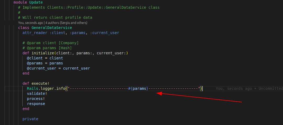Click the private keyword
The image size is (283, 125).
click(x=30, y=119)
